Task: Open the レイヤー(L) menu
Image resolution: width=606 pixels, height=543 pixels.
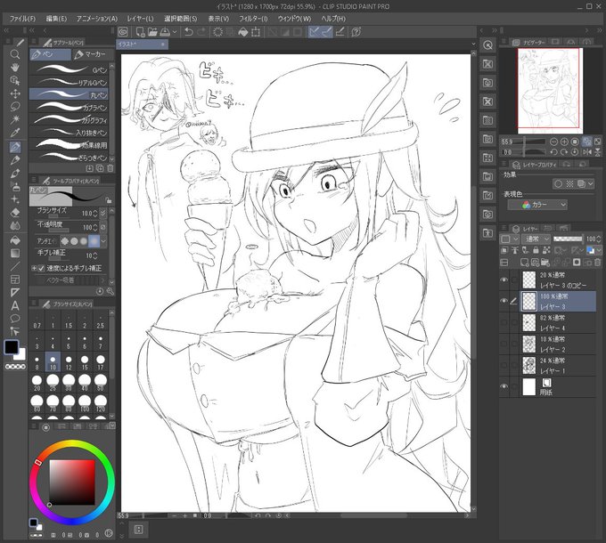Action: [x=140, y=19]
